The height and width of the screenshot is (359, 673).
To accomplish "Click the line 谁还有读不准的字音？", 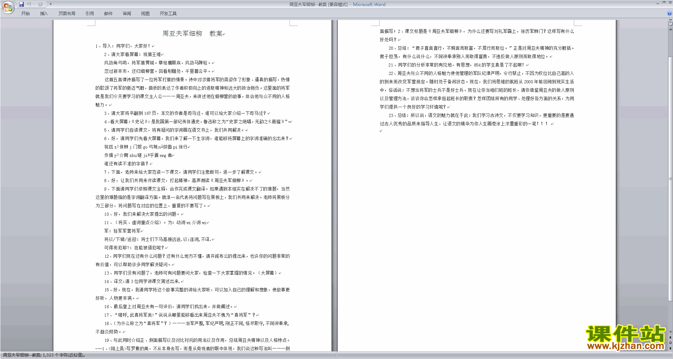I will pyautogui.click(x=127, y=164).
